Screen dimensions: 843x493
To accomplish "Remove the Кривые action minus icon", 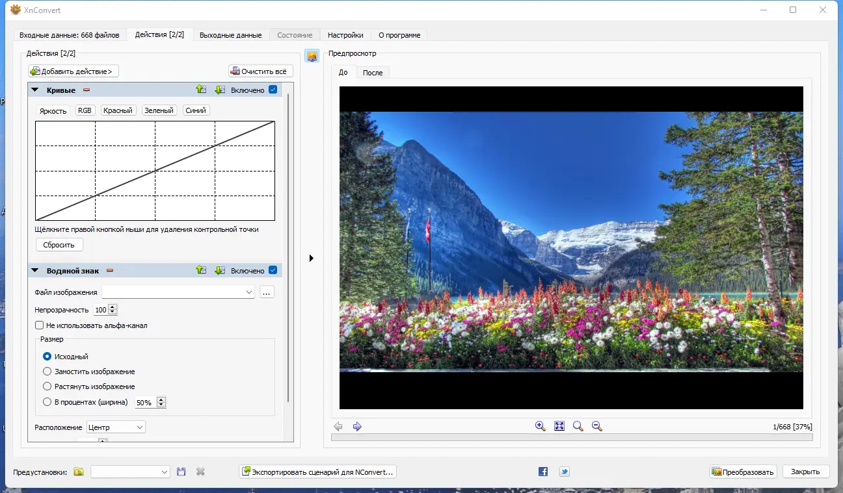I will coord(86,90).
